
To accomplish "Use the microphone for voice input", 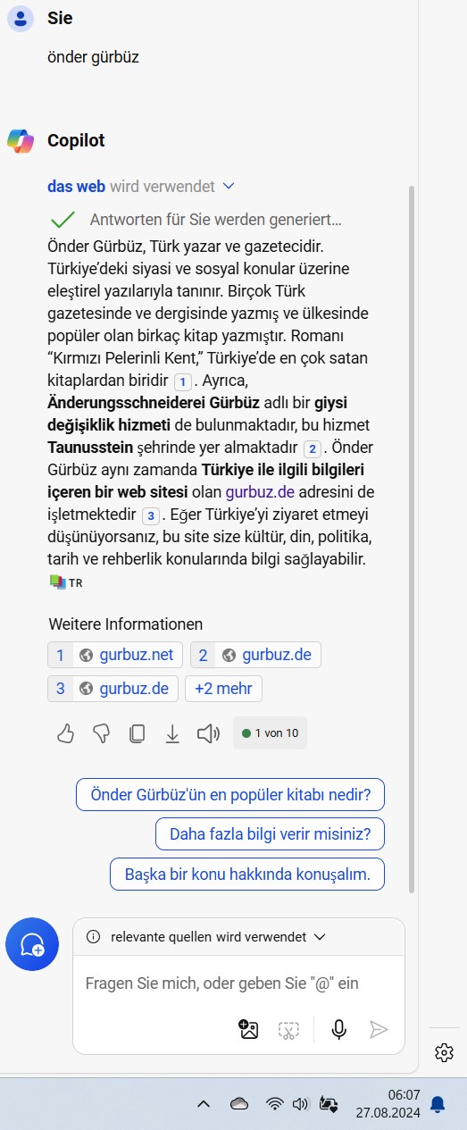I will pyautogui.click(x=338, y=1029).
